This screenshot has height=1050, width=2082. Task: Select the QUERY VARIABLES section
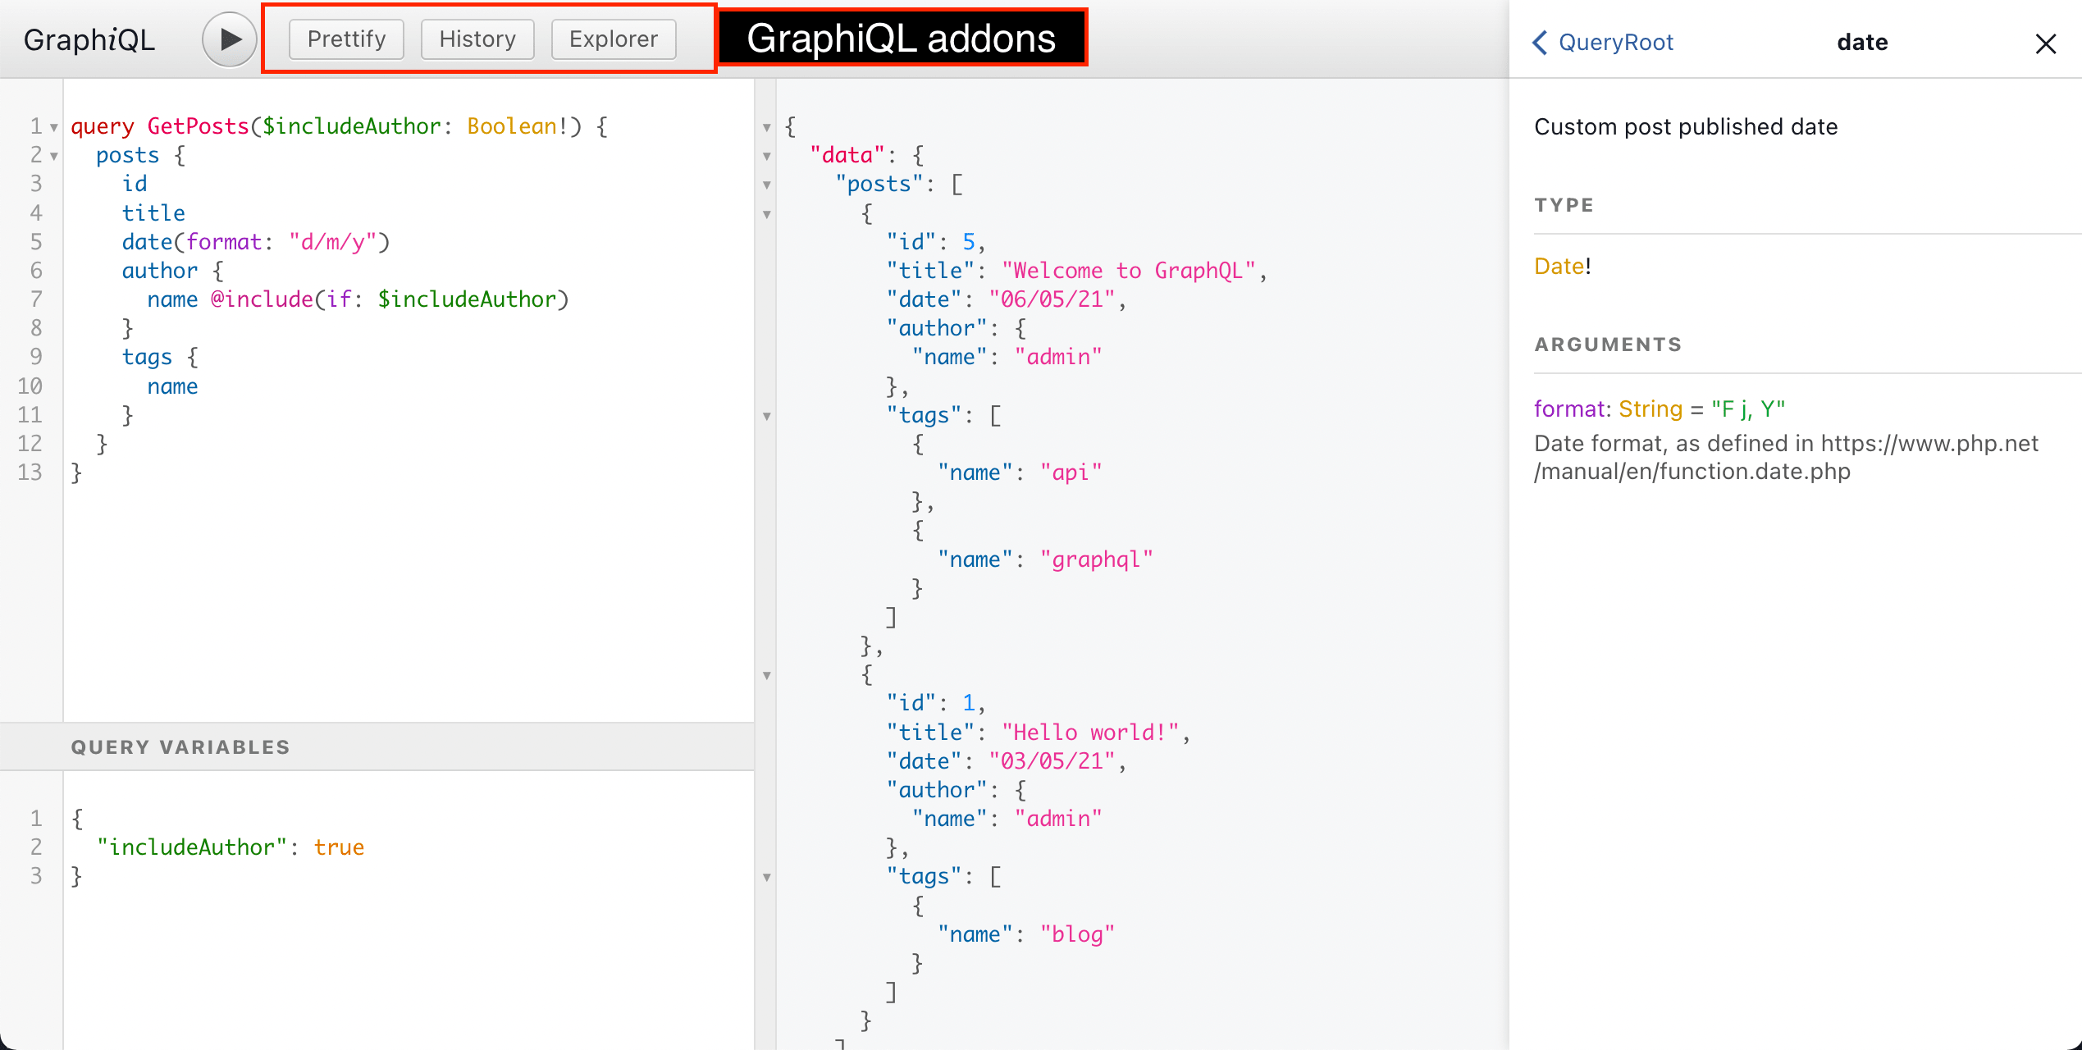pyautogui.click(x=180, y=746)
